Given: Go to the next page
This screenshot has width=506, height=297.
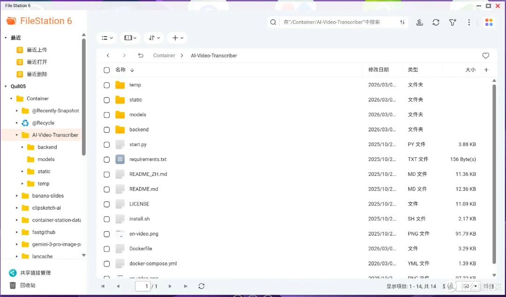Looking at the screenshot, I should [x=170, y=286].
